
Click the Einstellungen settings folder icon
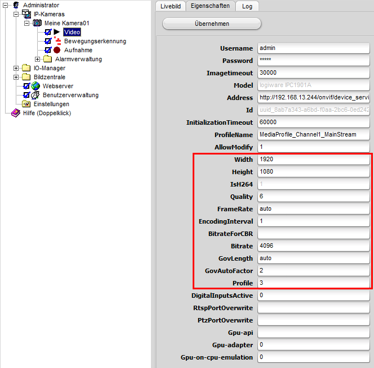click(x=26, y=104)
